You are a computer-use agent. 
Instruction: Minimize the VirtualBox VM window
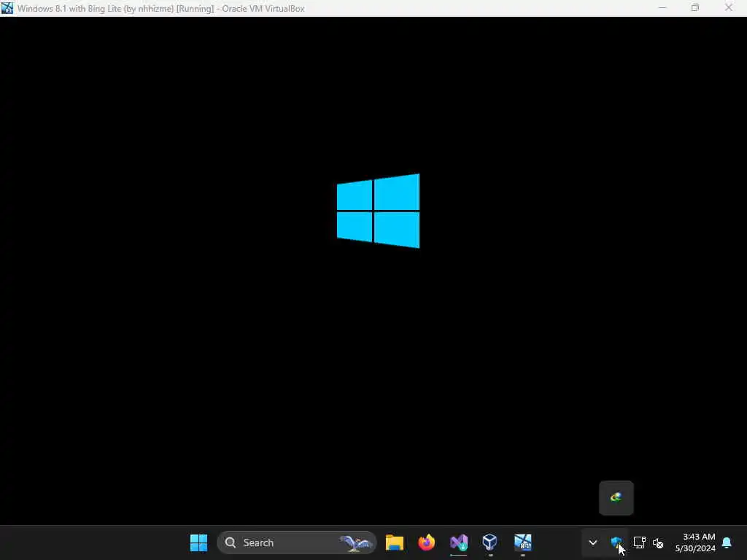click(662, 8)
